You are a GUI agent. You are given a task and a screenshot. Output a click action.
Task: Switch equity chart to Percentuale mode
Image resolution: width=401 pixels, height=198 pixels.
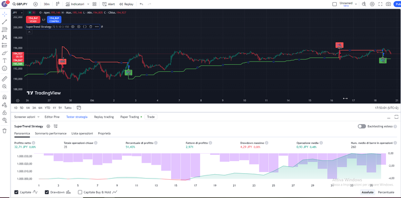386,192
